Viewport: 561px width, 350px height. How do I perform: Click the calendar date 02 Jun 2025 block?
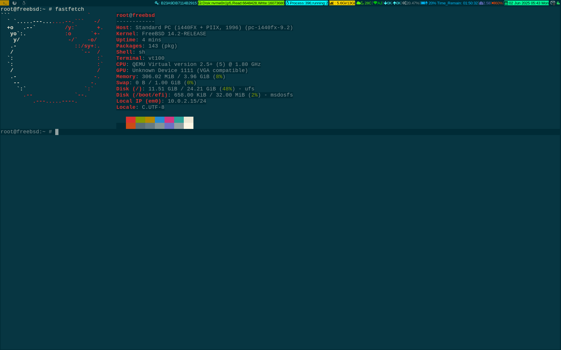click(x=527, y=3)
